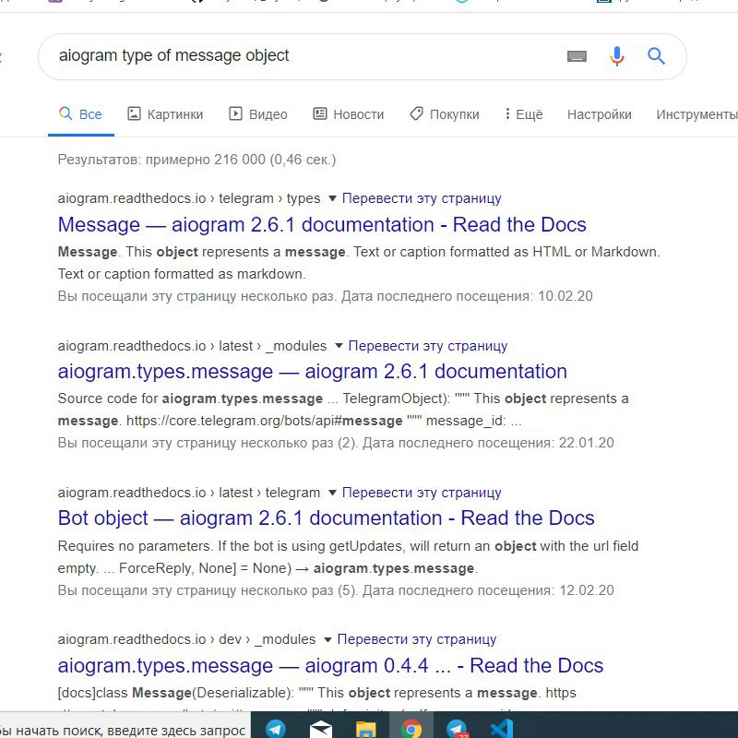Click the magnifier icon on 'Все' tab
Viewport: 738px width, 738px height.
click(x=65, y=113)
